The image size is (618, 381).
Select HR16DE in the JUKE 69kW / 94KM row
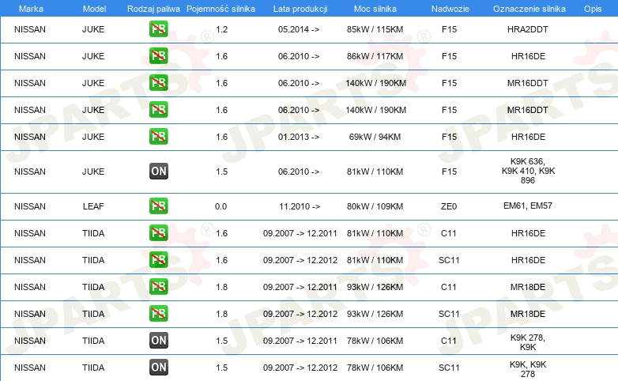click(x=528, y=137)
